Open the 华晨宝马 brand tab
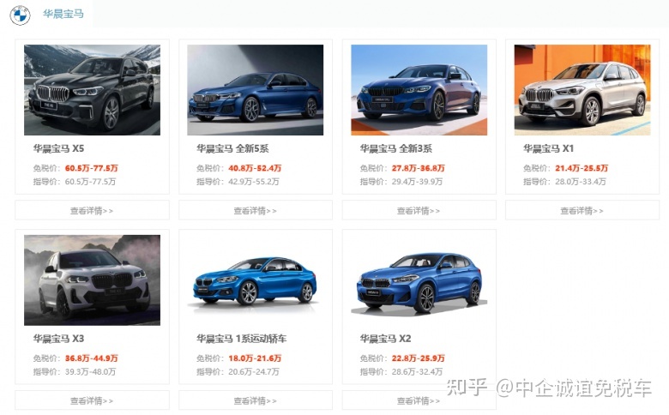The height and width of the screenshot is (415, 669). tap(63, 14)
